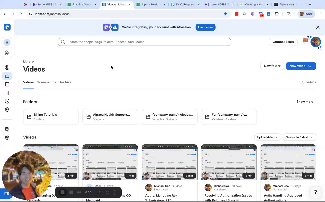Viewport: 325px width, 202px height.
Task: Open the notifications bell with 9+ badge
Action: pos(305,42)
